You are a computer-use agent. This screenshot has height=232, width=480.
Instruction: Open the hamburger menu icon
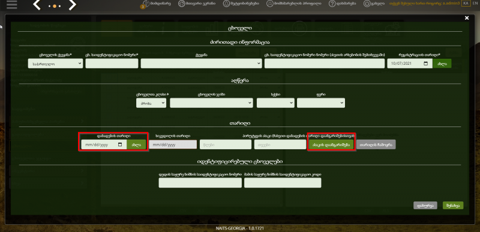[x=11, y=5]
